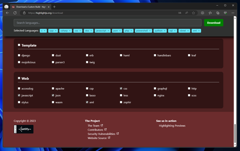Enable the scss checkbox

(x=189, y=95)
